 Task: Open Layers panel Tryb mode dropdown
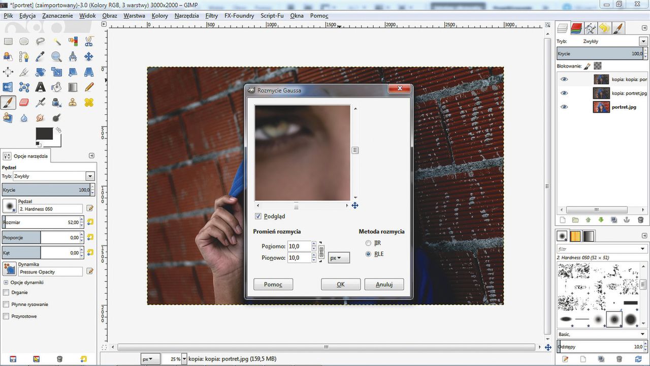[x=643, y=41]
